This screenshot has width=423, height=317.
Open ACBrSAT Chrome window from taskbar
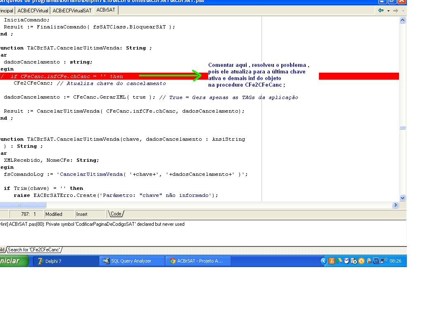(198, 261)
